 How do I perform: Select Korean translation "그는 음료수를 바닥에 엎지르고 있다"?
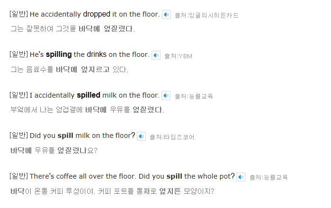pyautogui.click(x=70, y=70)
